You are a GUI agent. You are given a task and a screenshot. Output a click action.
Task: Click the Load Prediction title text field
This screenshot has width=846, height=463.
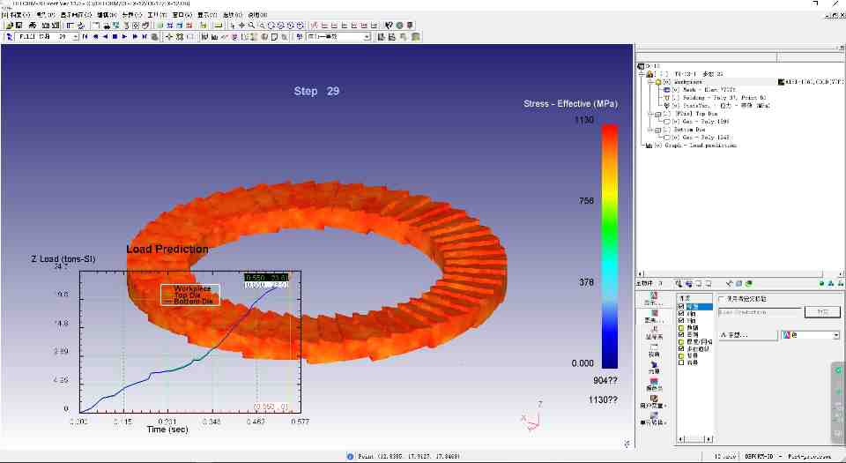click(758, 312)
